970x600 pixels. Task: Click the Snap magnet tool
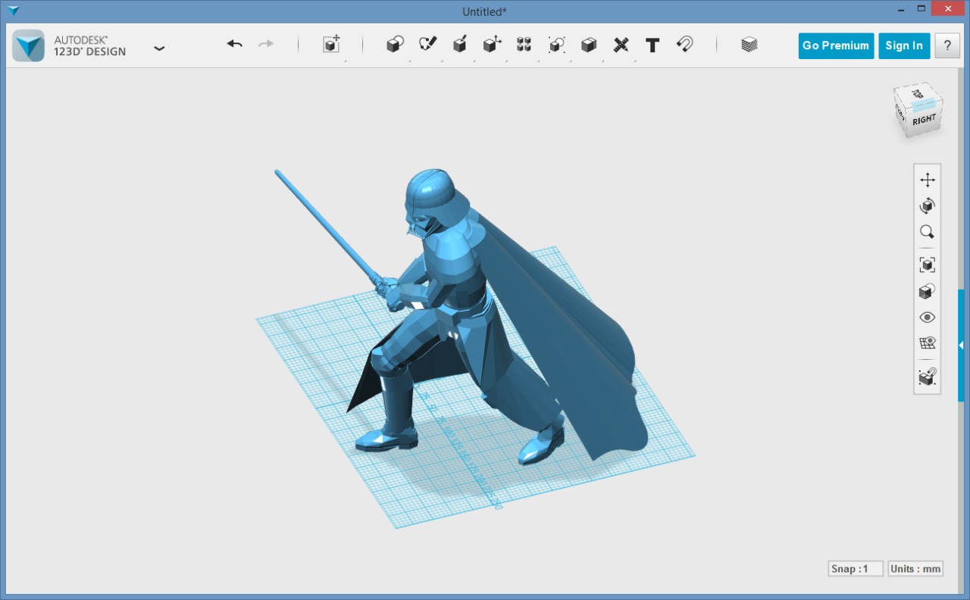click(x=684, y=45)
